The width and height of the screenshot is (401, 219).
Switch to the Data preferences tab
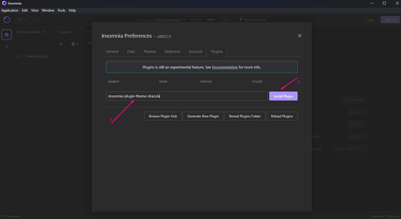tap(131, 51)
